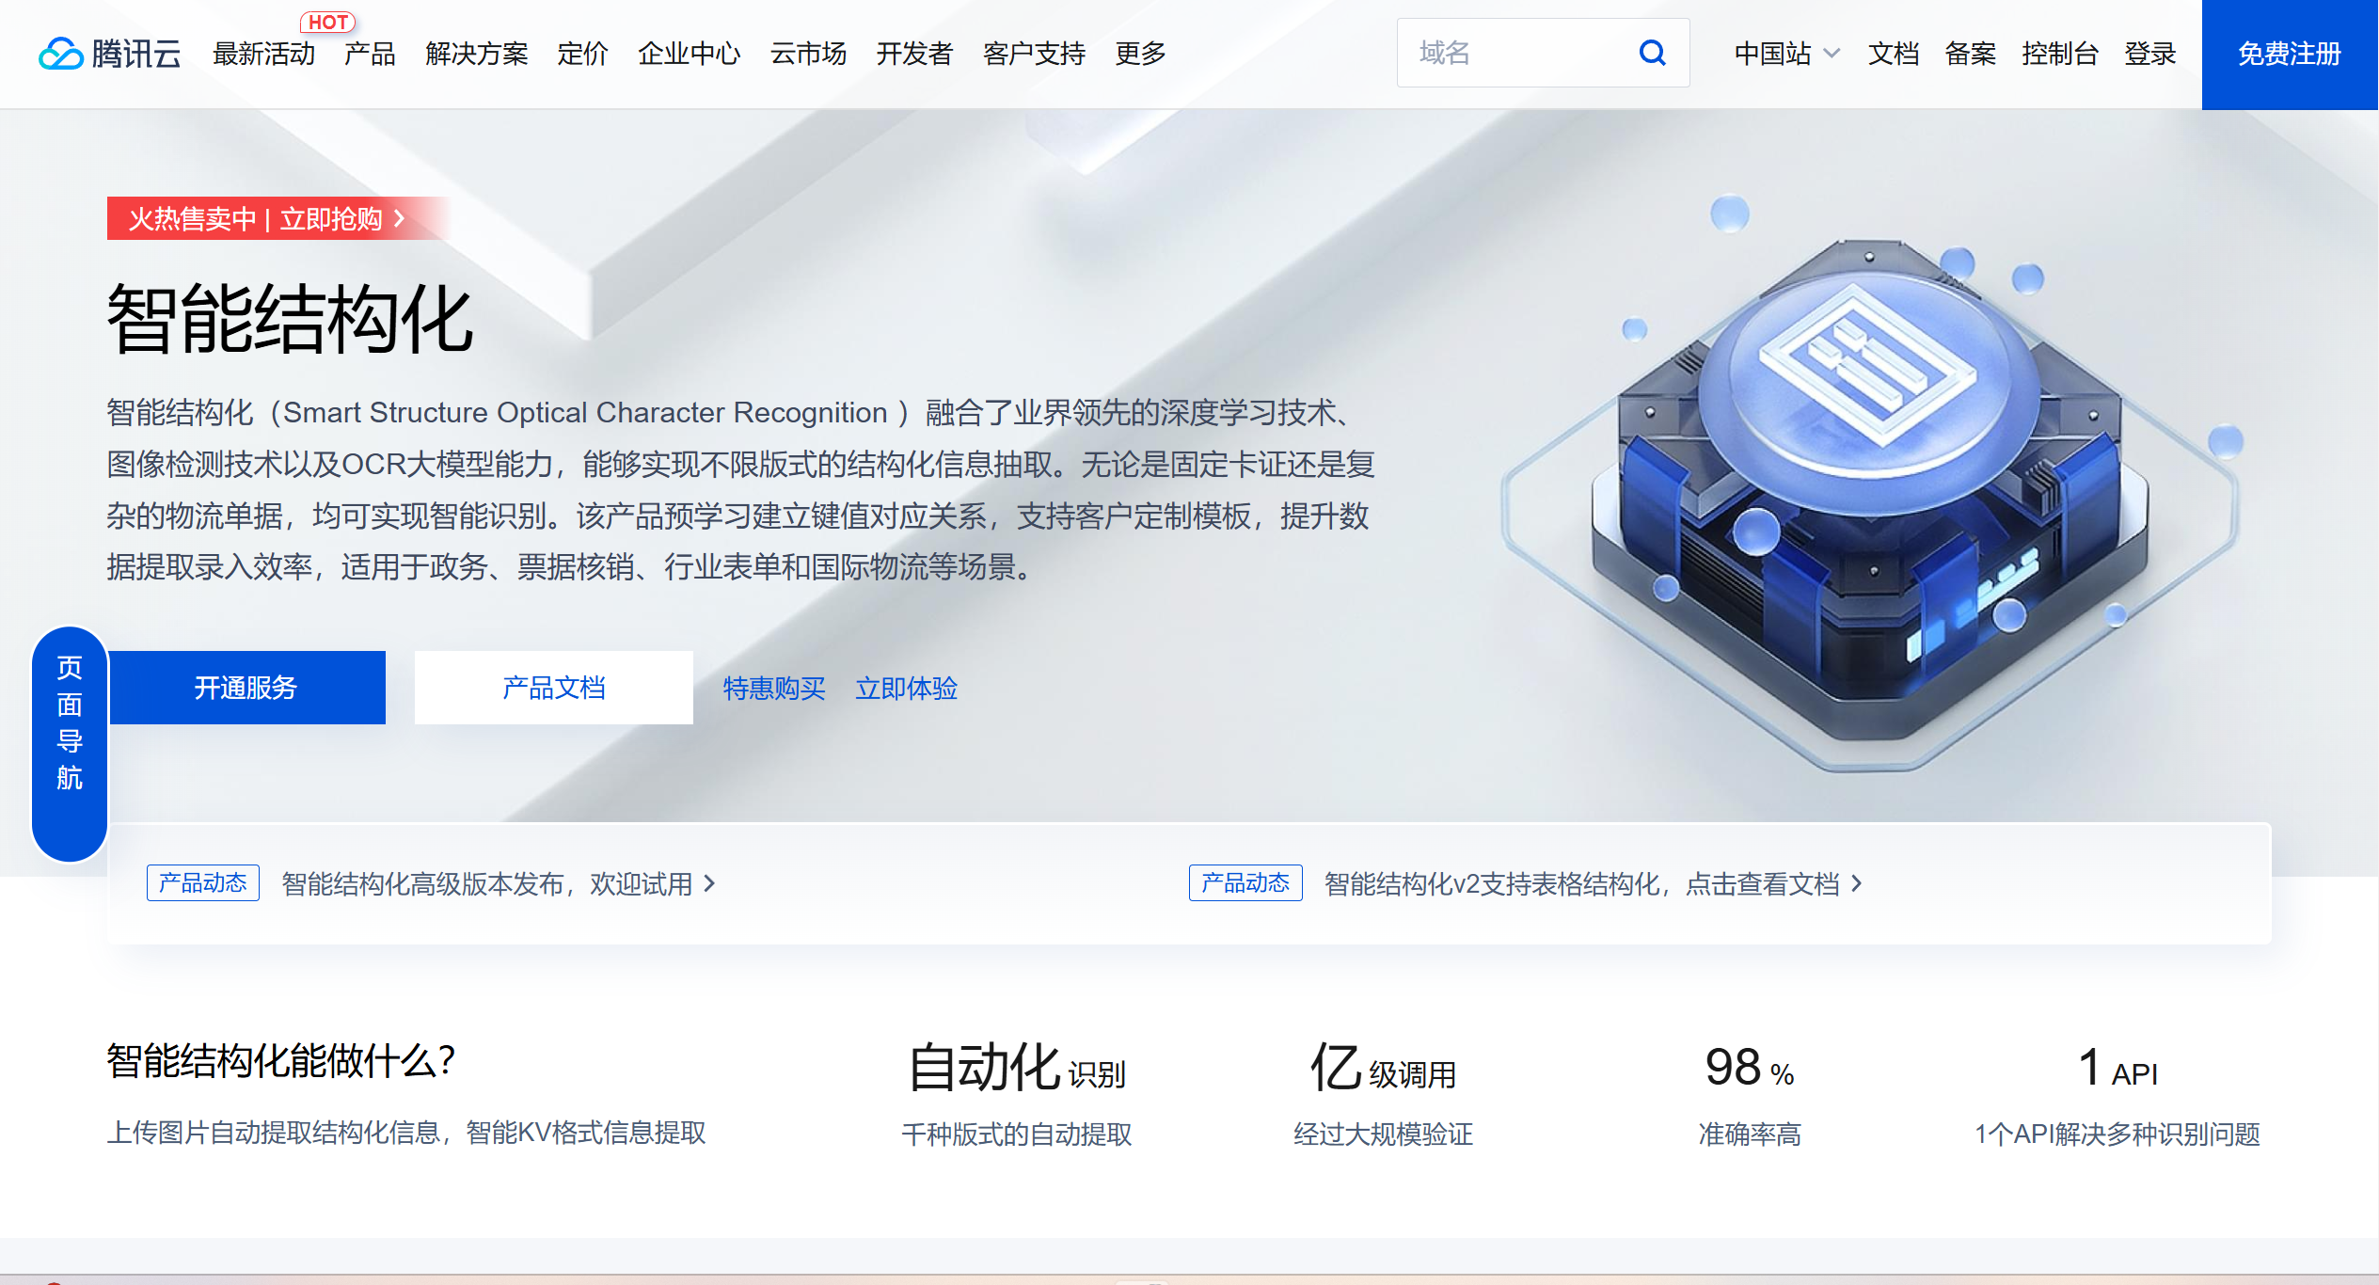The image size is (2379, 1285).
Task: Click the 智能结构化 page title
Action: click(290, 320)
